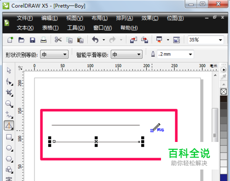Click the Undo arrow icon
This screenshot has width=230, height=181.
tap(95, 40)
